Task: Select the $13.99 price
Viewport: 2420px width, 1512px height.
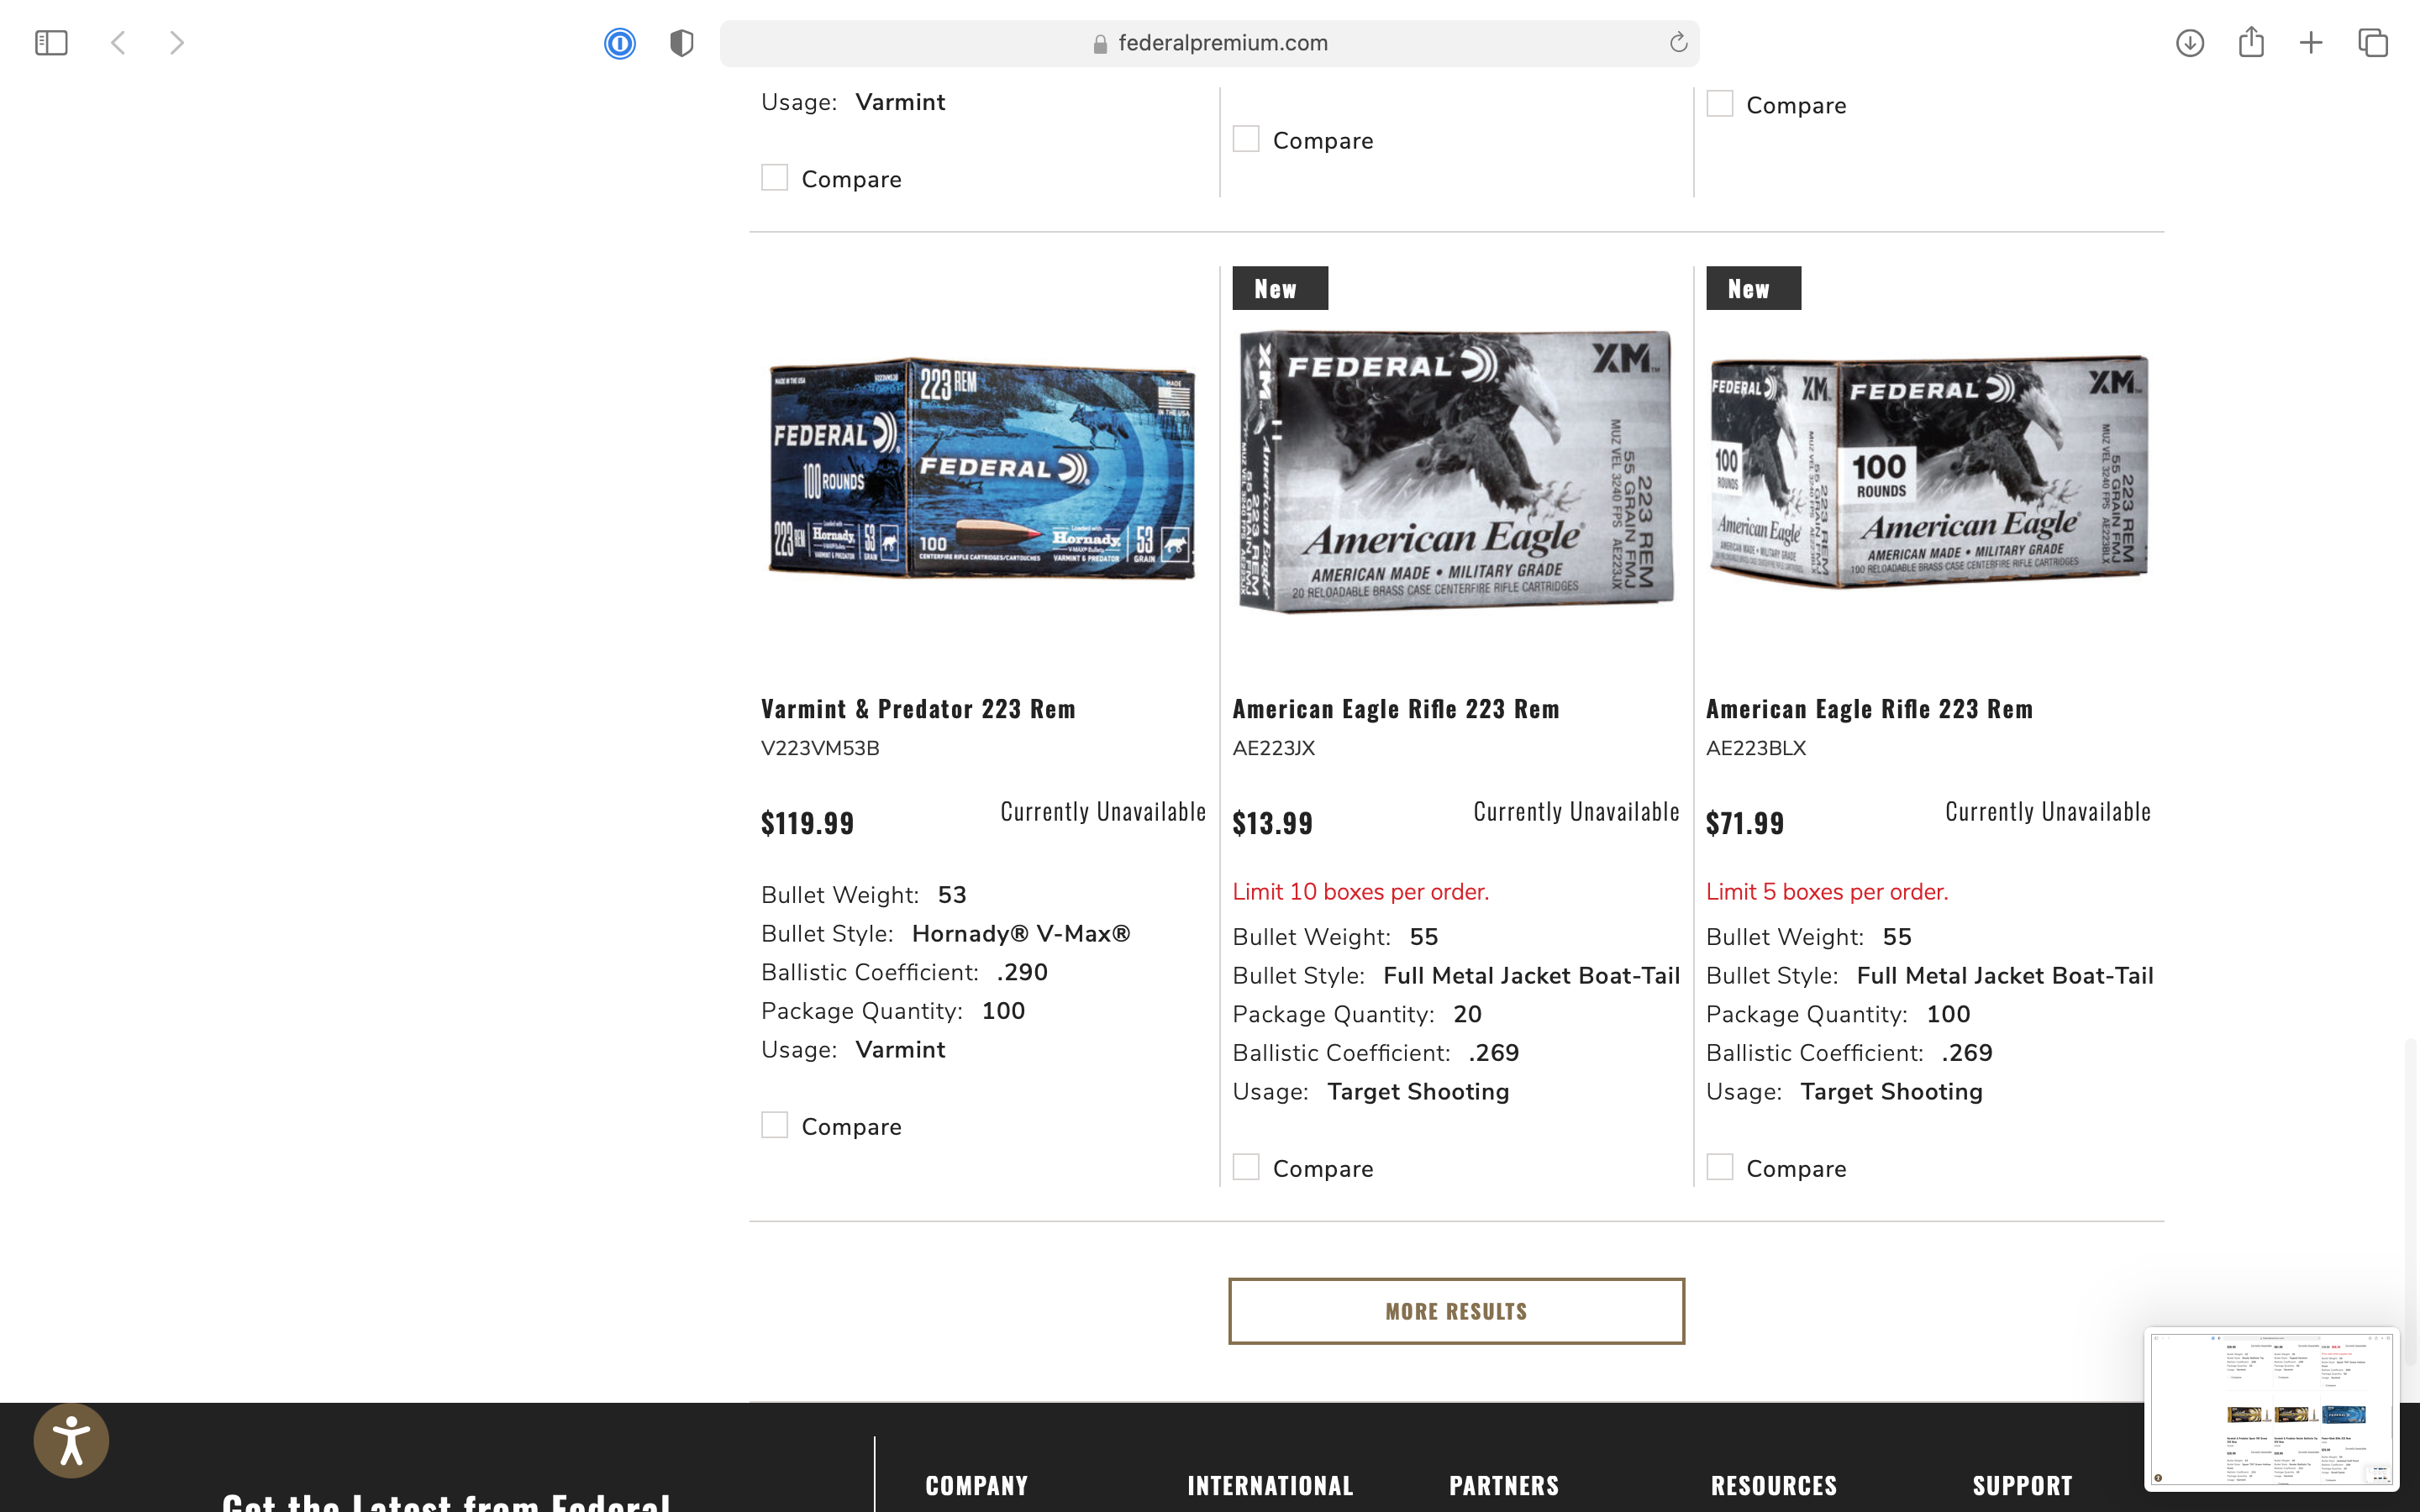Action: [x=1272, y=823]
